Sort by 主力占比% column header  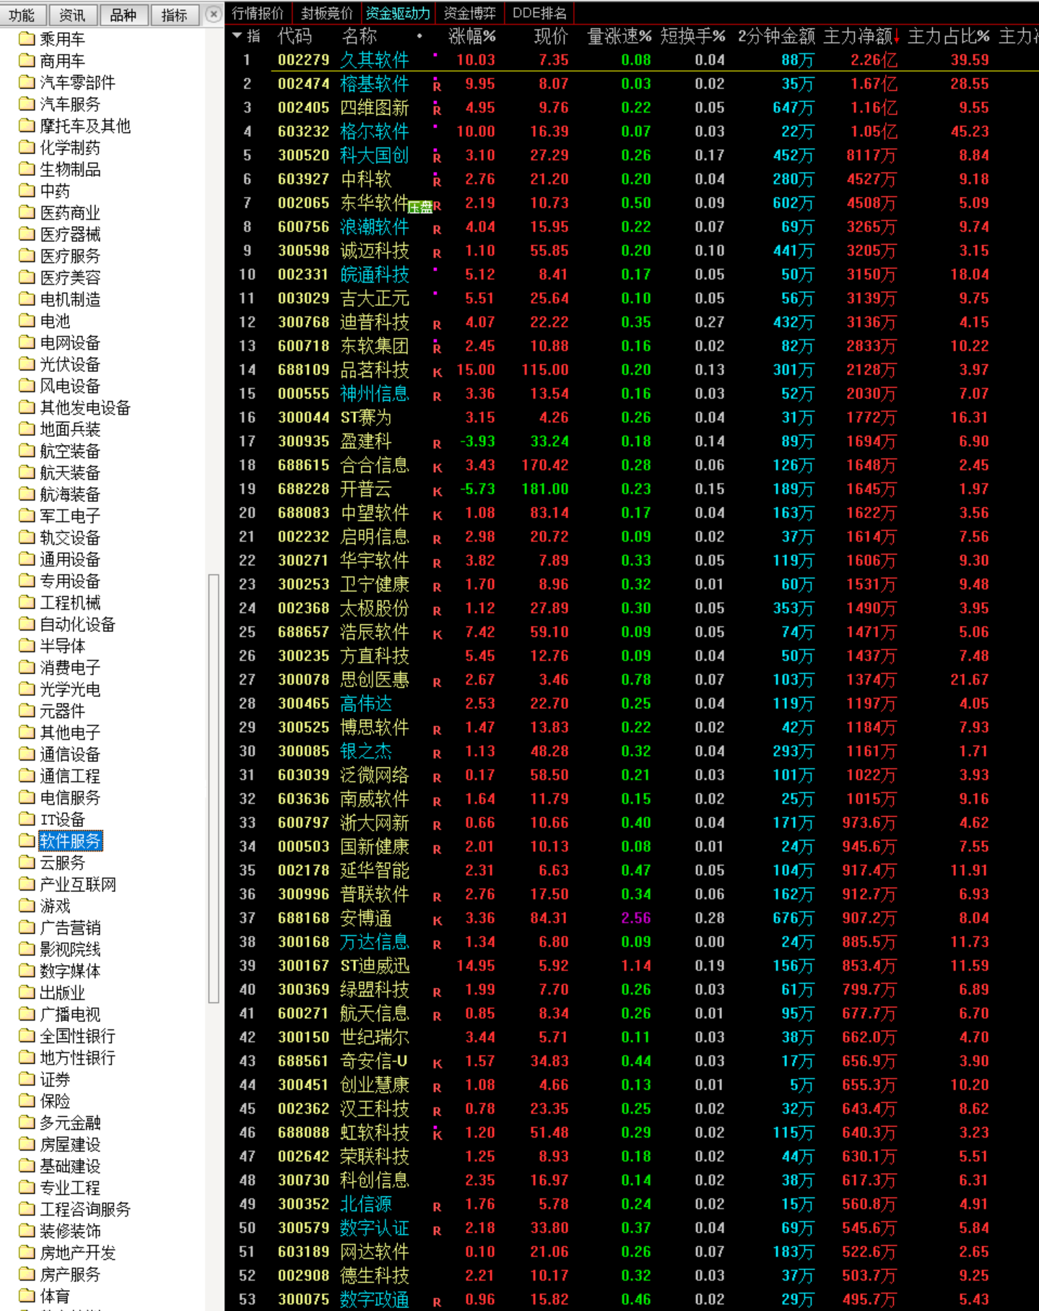tap(949, 36)
